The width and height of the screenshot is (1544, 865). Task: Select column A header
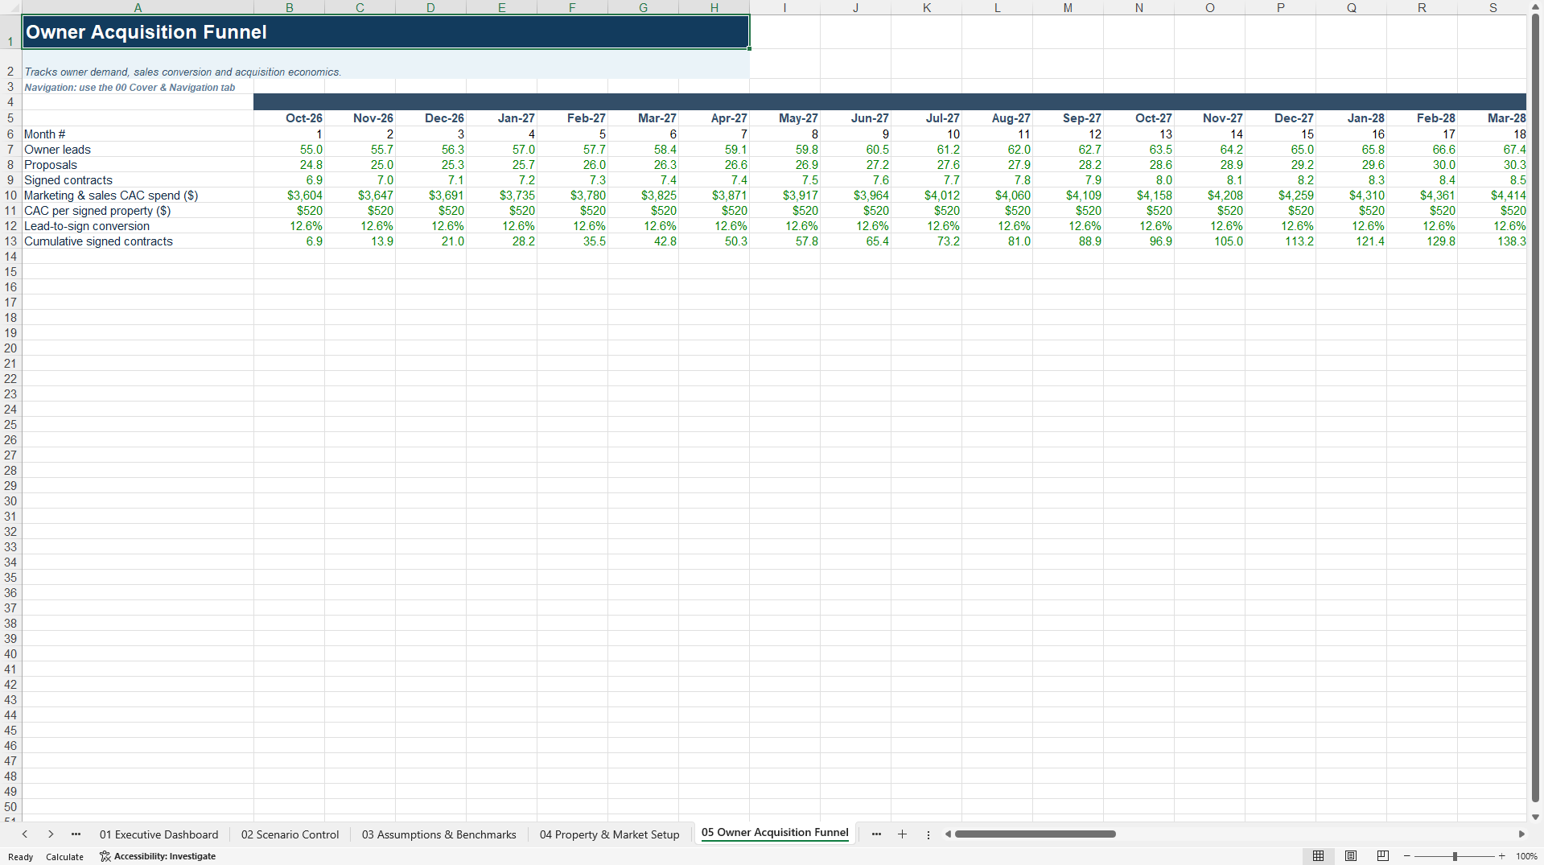(138, 7)
